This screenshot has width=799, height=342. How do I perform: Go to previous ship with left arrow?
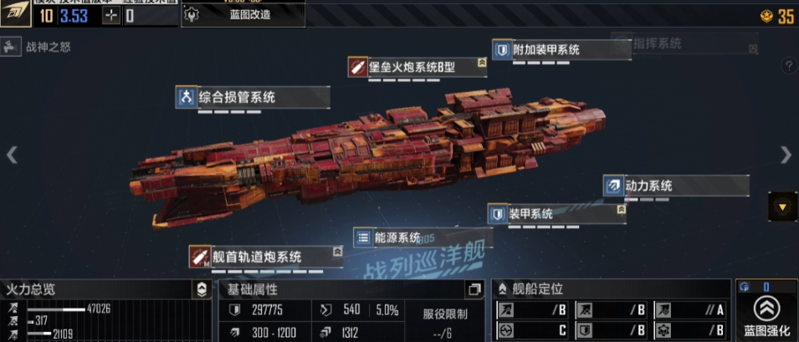[12, 155]
